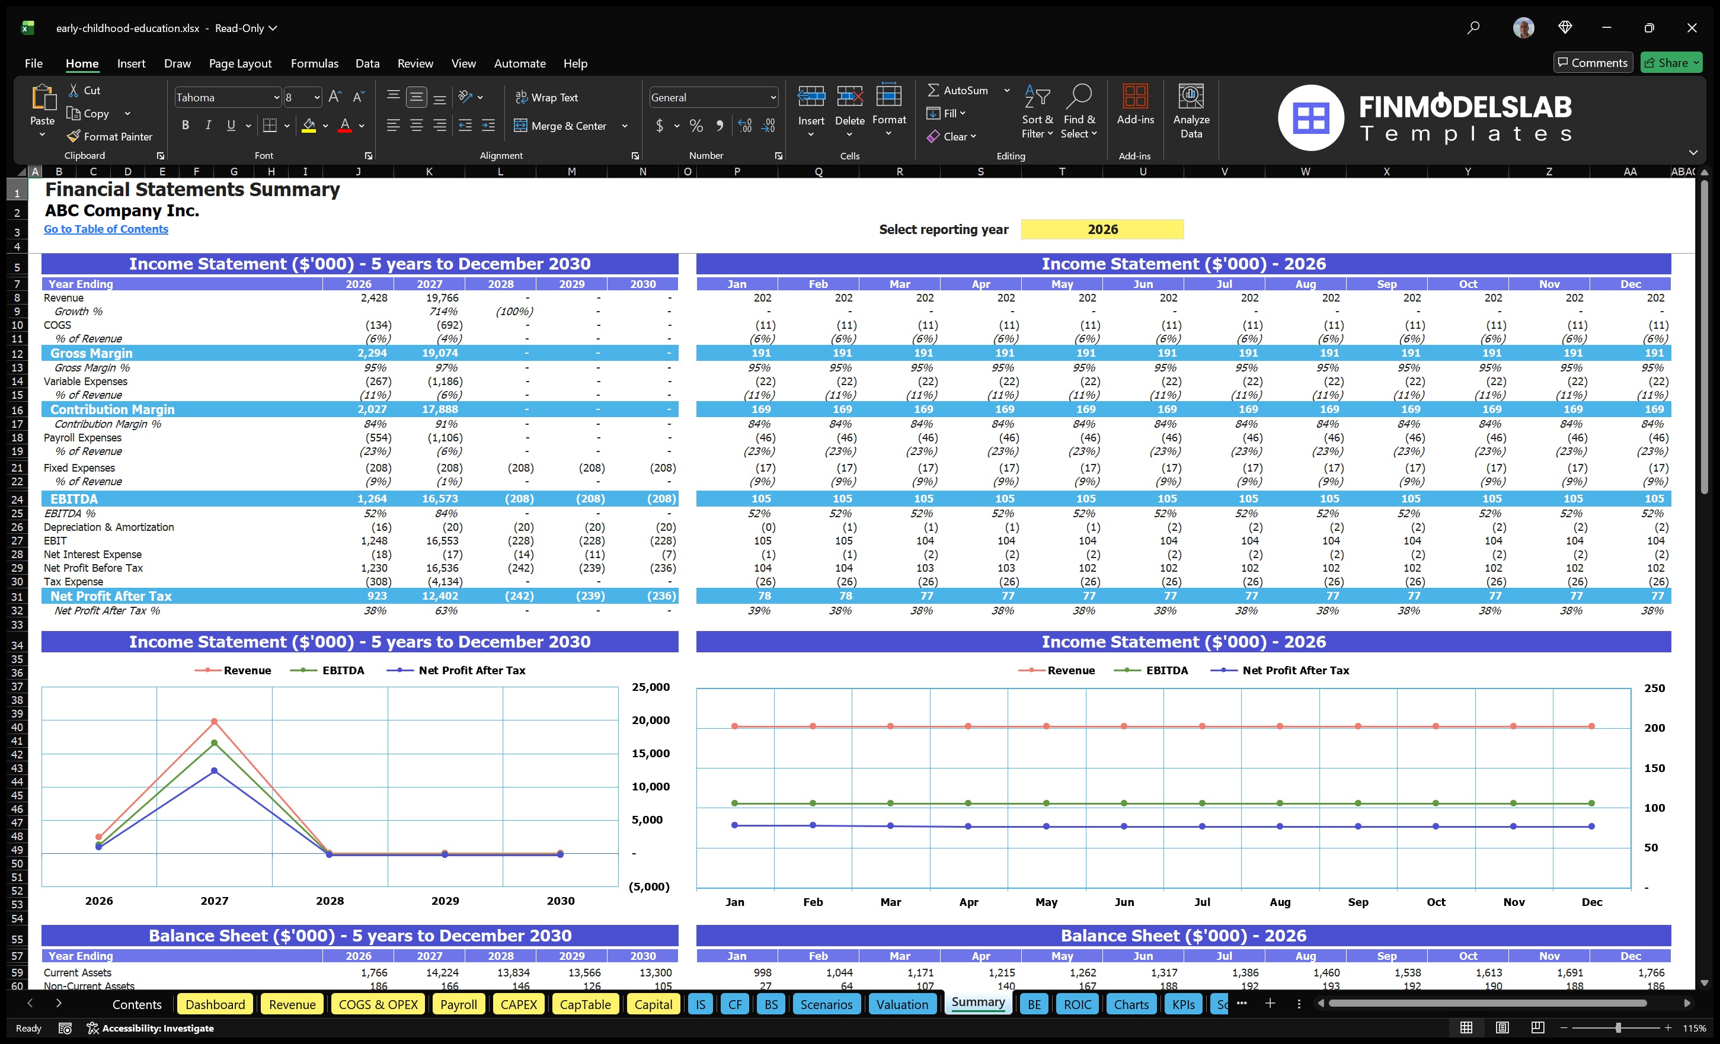1720x1044 pixels.
Task: Open the Dashboard sheet tab
Action: click(215, 1004)
